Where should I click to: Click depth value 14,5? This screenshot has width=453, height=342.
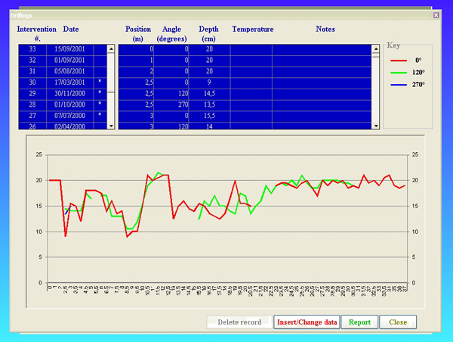209,94
